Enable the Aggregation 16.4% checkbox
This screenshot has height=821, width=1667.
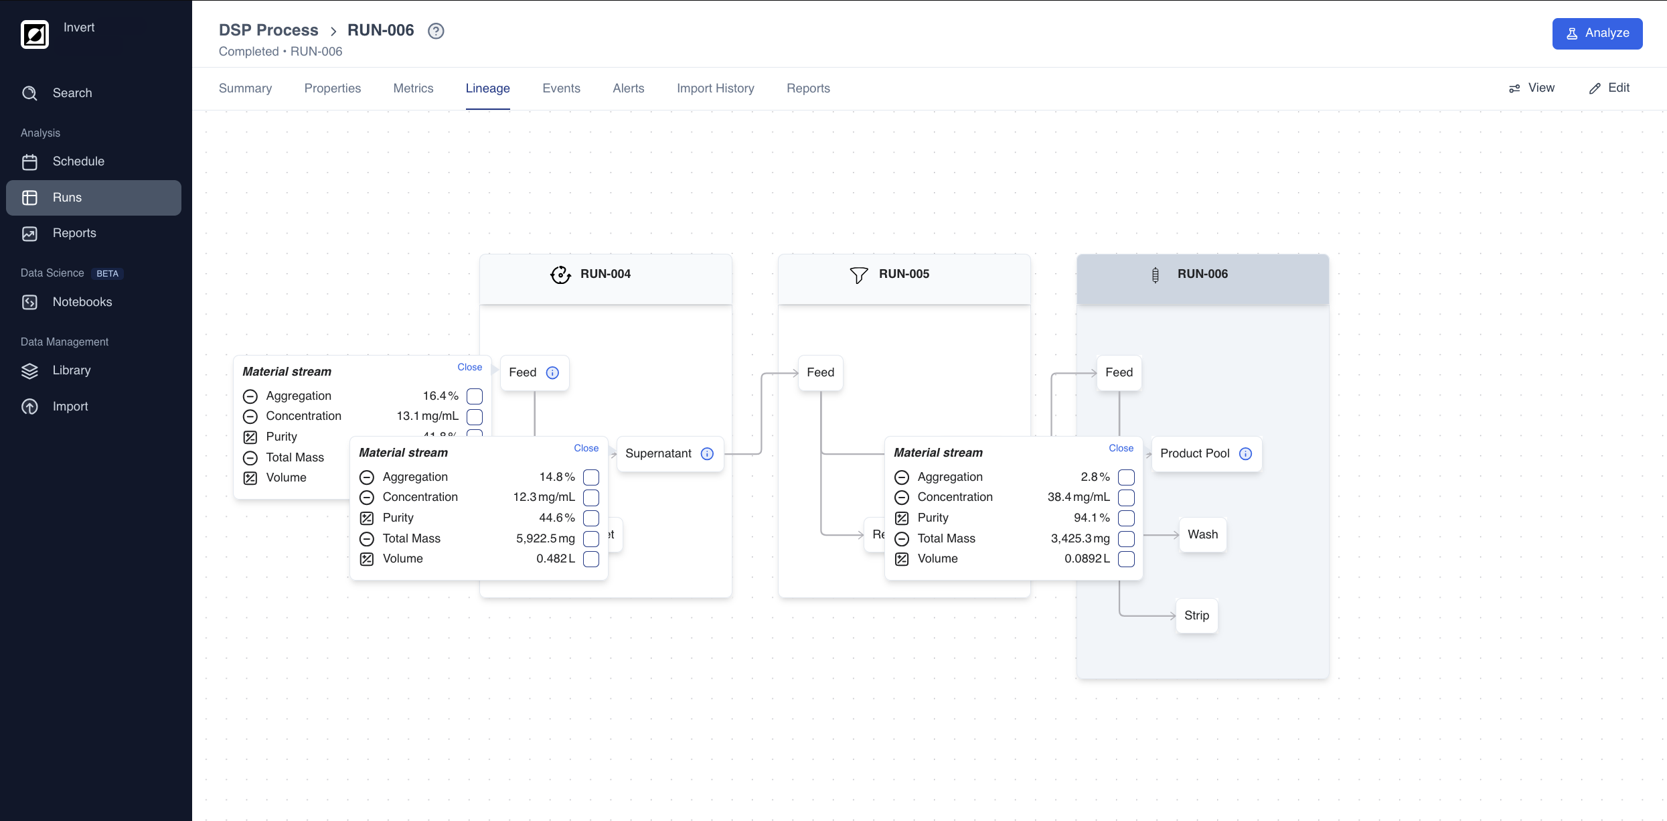[475, 396]
